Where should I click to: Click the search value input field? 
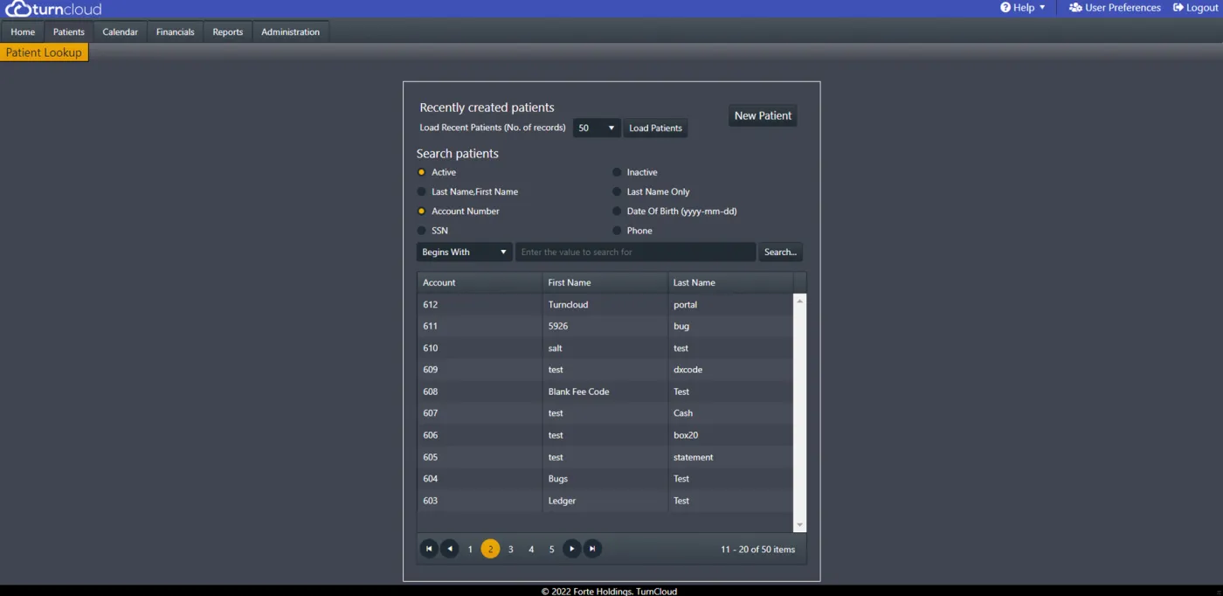pos(635,252)
